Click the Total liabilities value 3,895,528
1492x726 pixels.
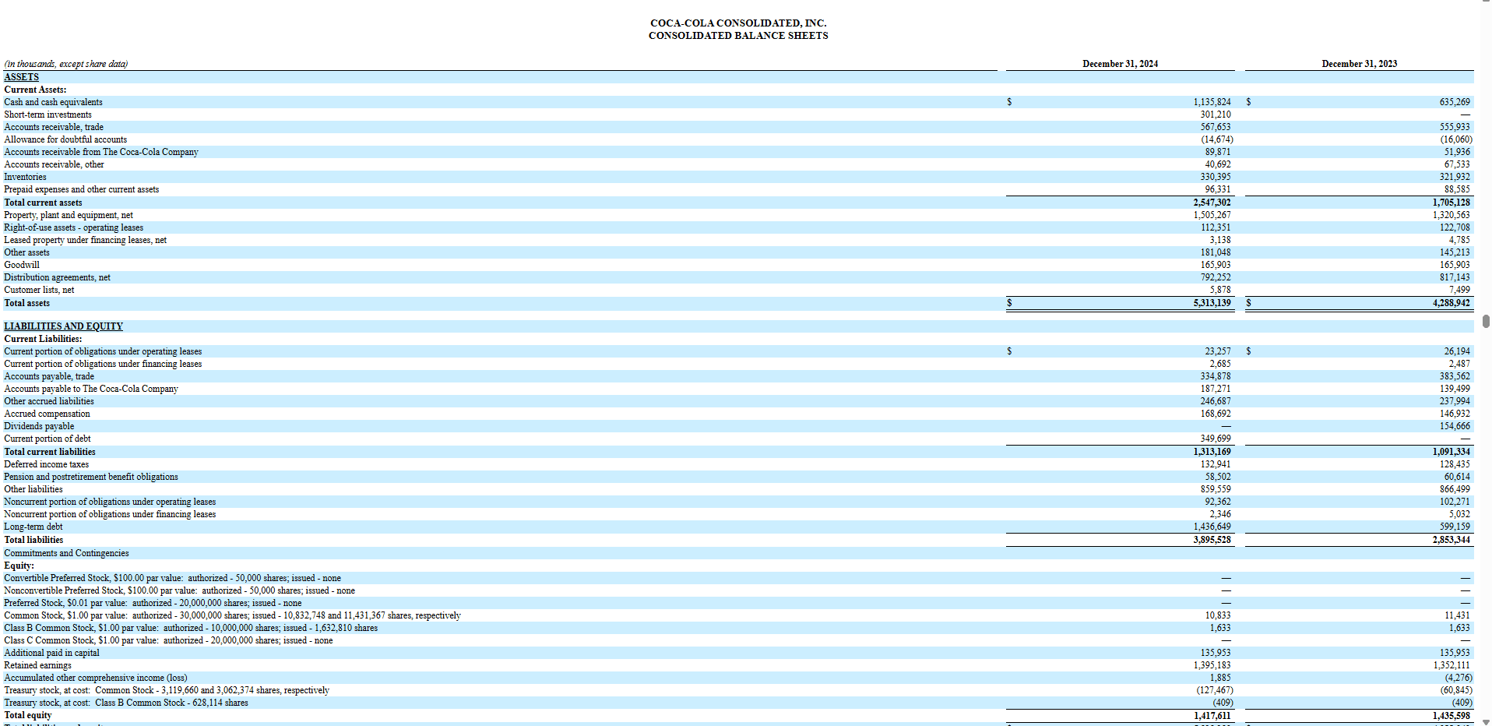point(1212,539)
